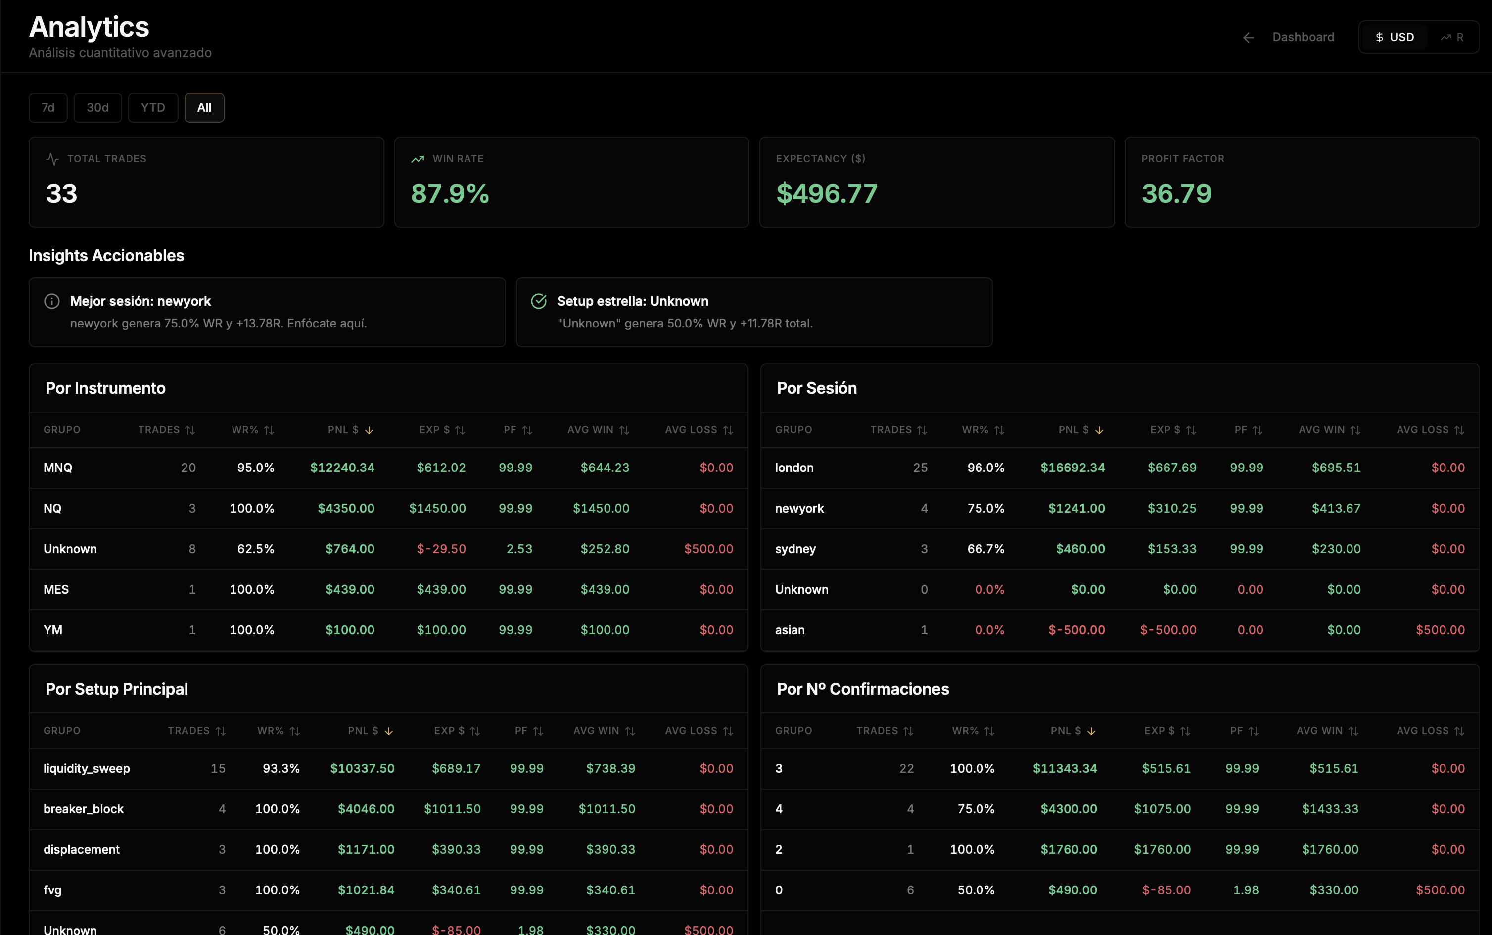1492x935 pixels.
Task: Switch display units to R multiples
Action: (1452, 37)
